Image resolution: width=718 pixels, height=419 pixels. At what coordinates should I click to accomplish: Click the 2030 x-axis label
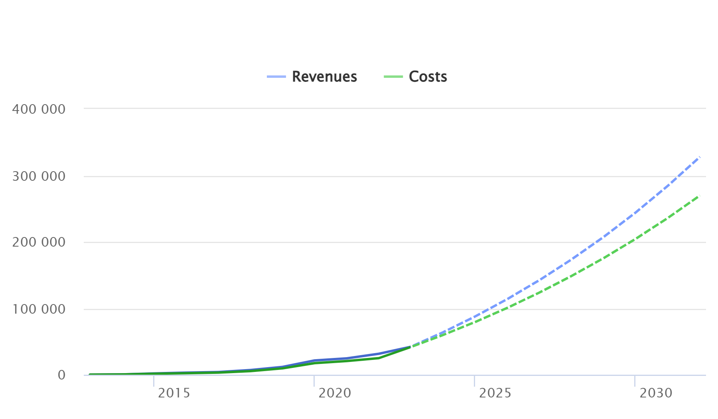[656, 393]
